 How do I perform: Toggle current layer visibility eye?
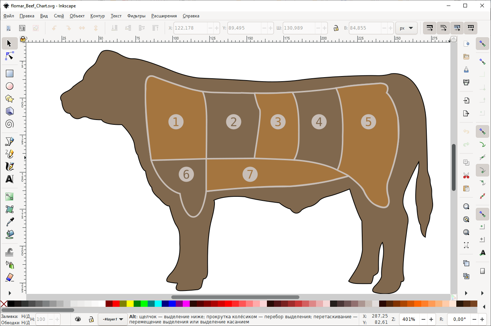[78, 319]
